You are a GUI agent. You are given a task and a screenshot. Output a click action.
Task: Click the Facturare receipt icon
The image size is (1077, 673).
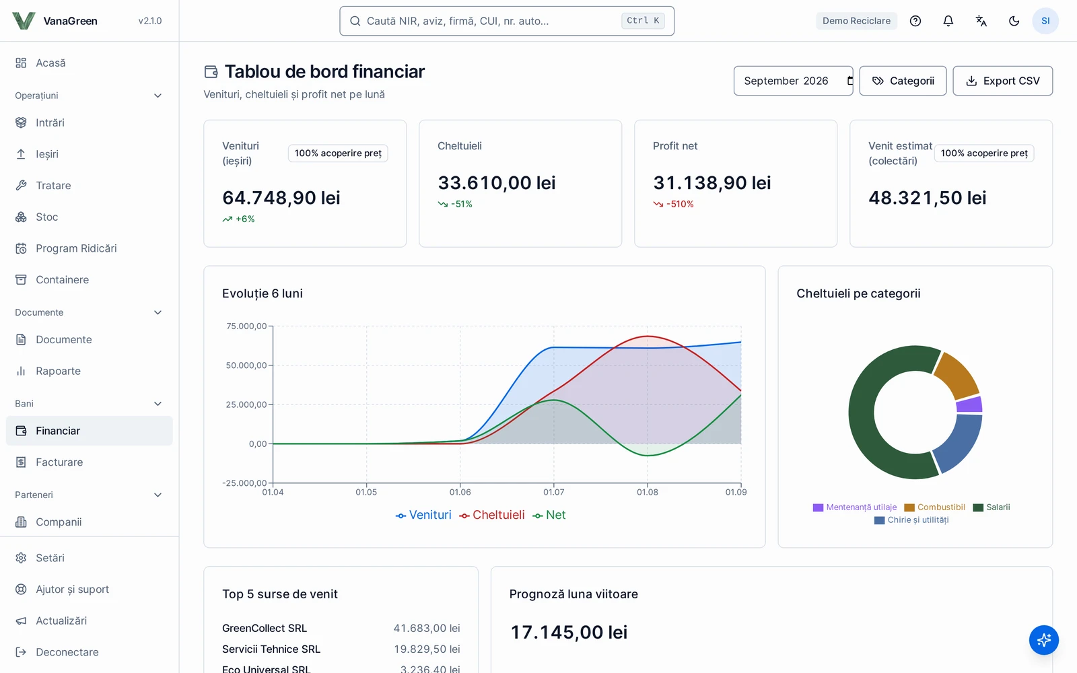point(21,462)
